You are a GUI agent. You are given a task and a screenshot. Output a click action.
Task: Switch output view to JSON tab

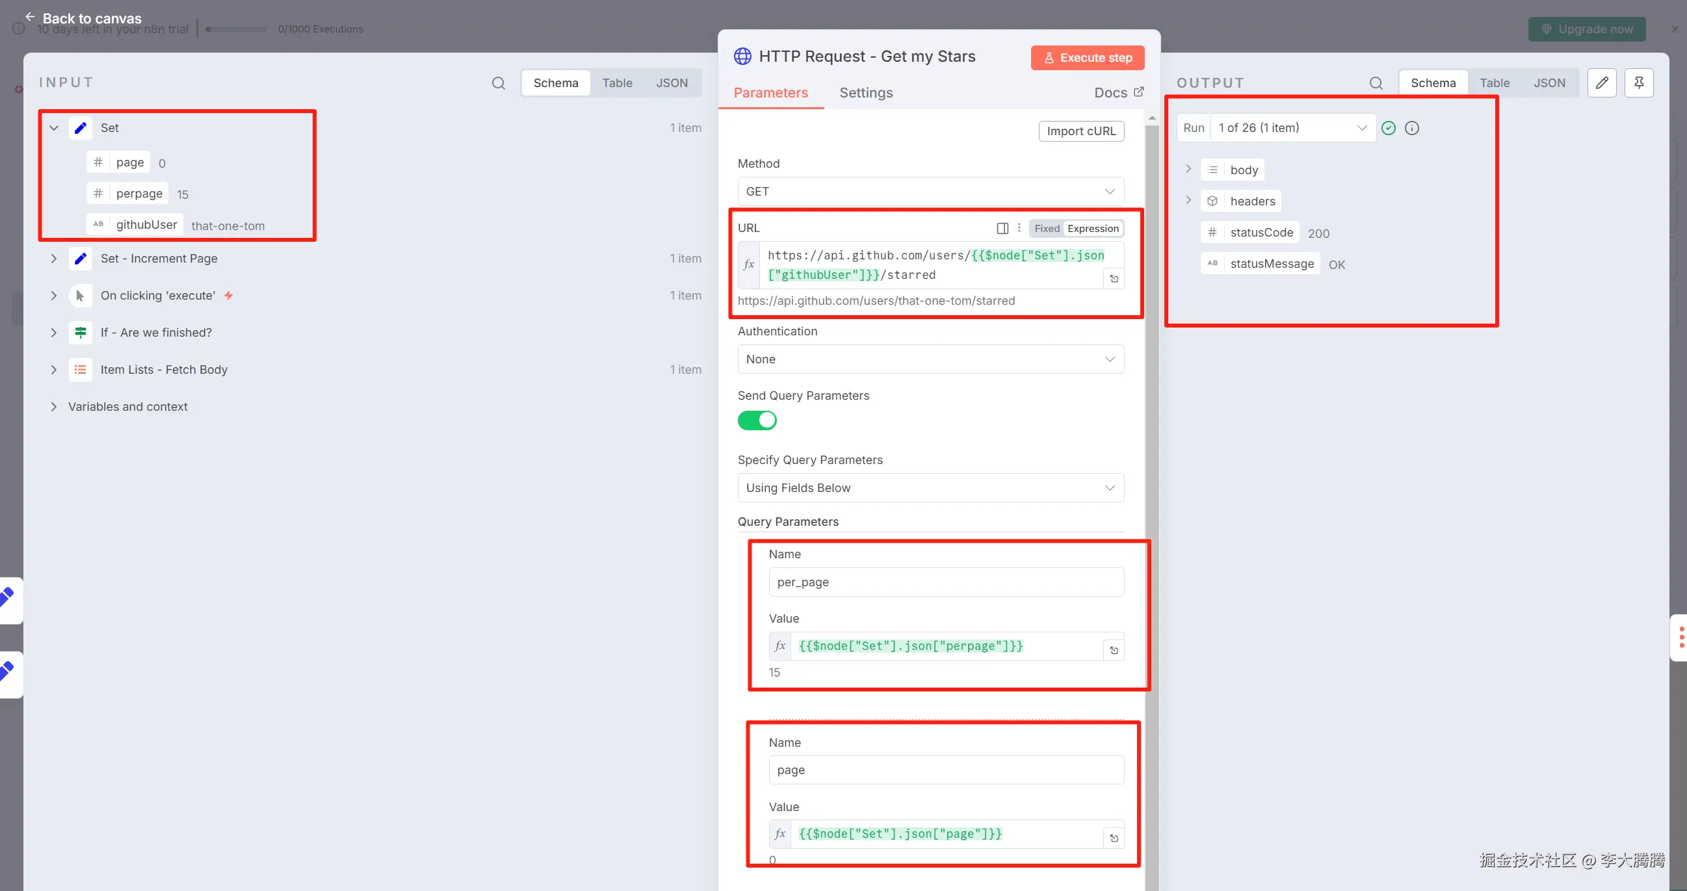[1549, 83]
